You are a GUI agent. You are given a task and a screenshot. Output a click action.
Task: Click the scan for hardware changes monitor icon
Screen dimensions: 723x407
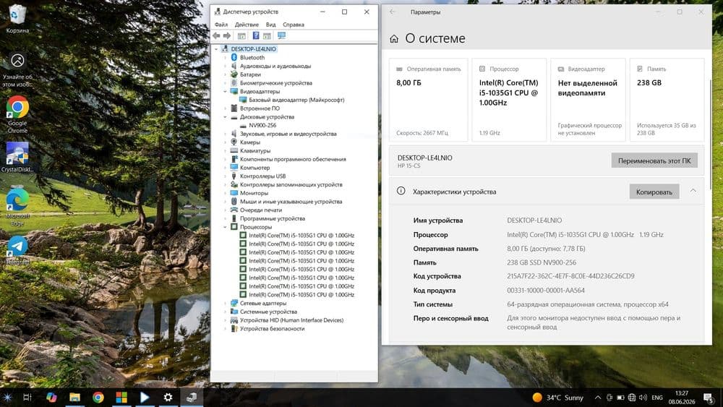(281, 35)
